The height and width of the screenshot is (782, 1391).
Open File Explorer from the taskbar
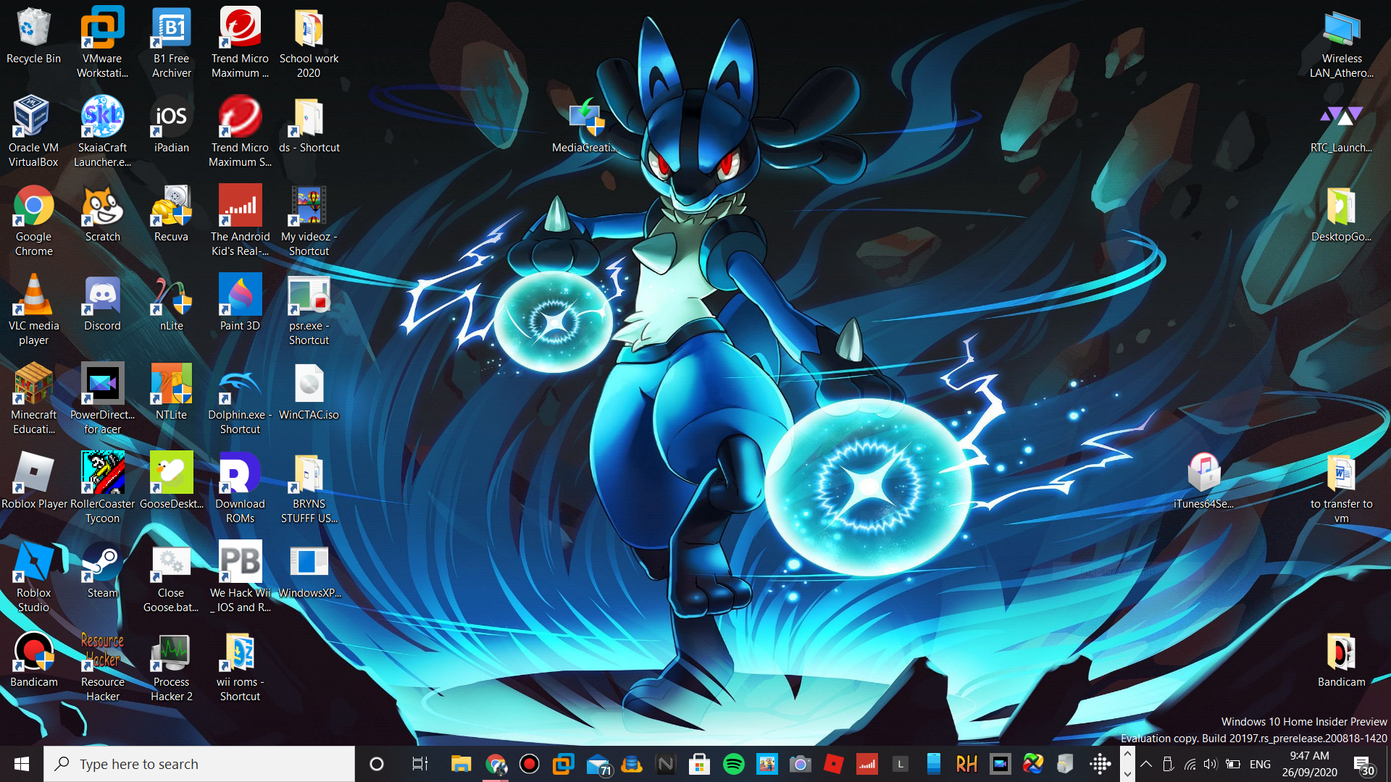[461, 764]
